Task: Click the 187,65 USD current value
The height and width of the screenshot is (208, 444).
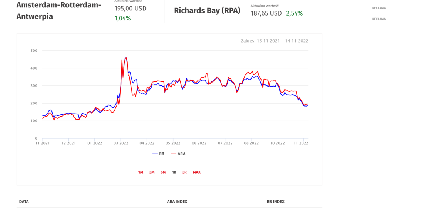Action: [x=265, y=13]
